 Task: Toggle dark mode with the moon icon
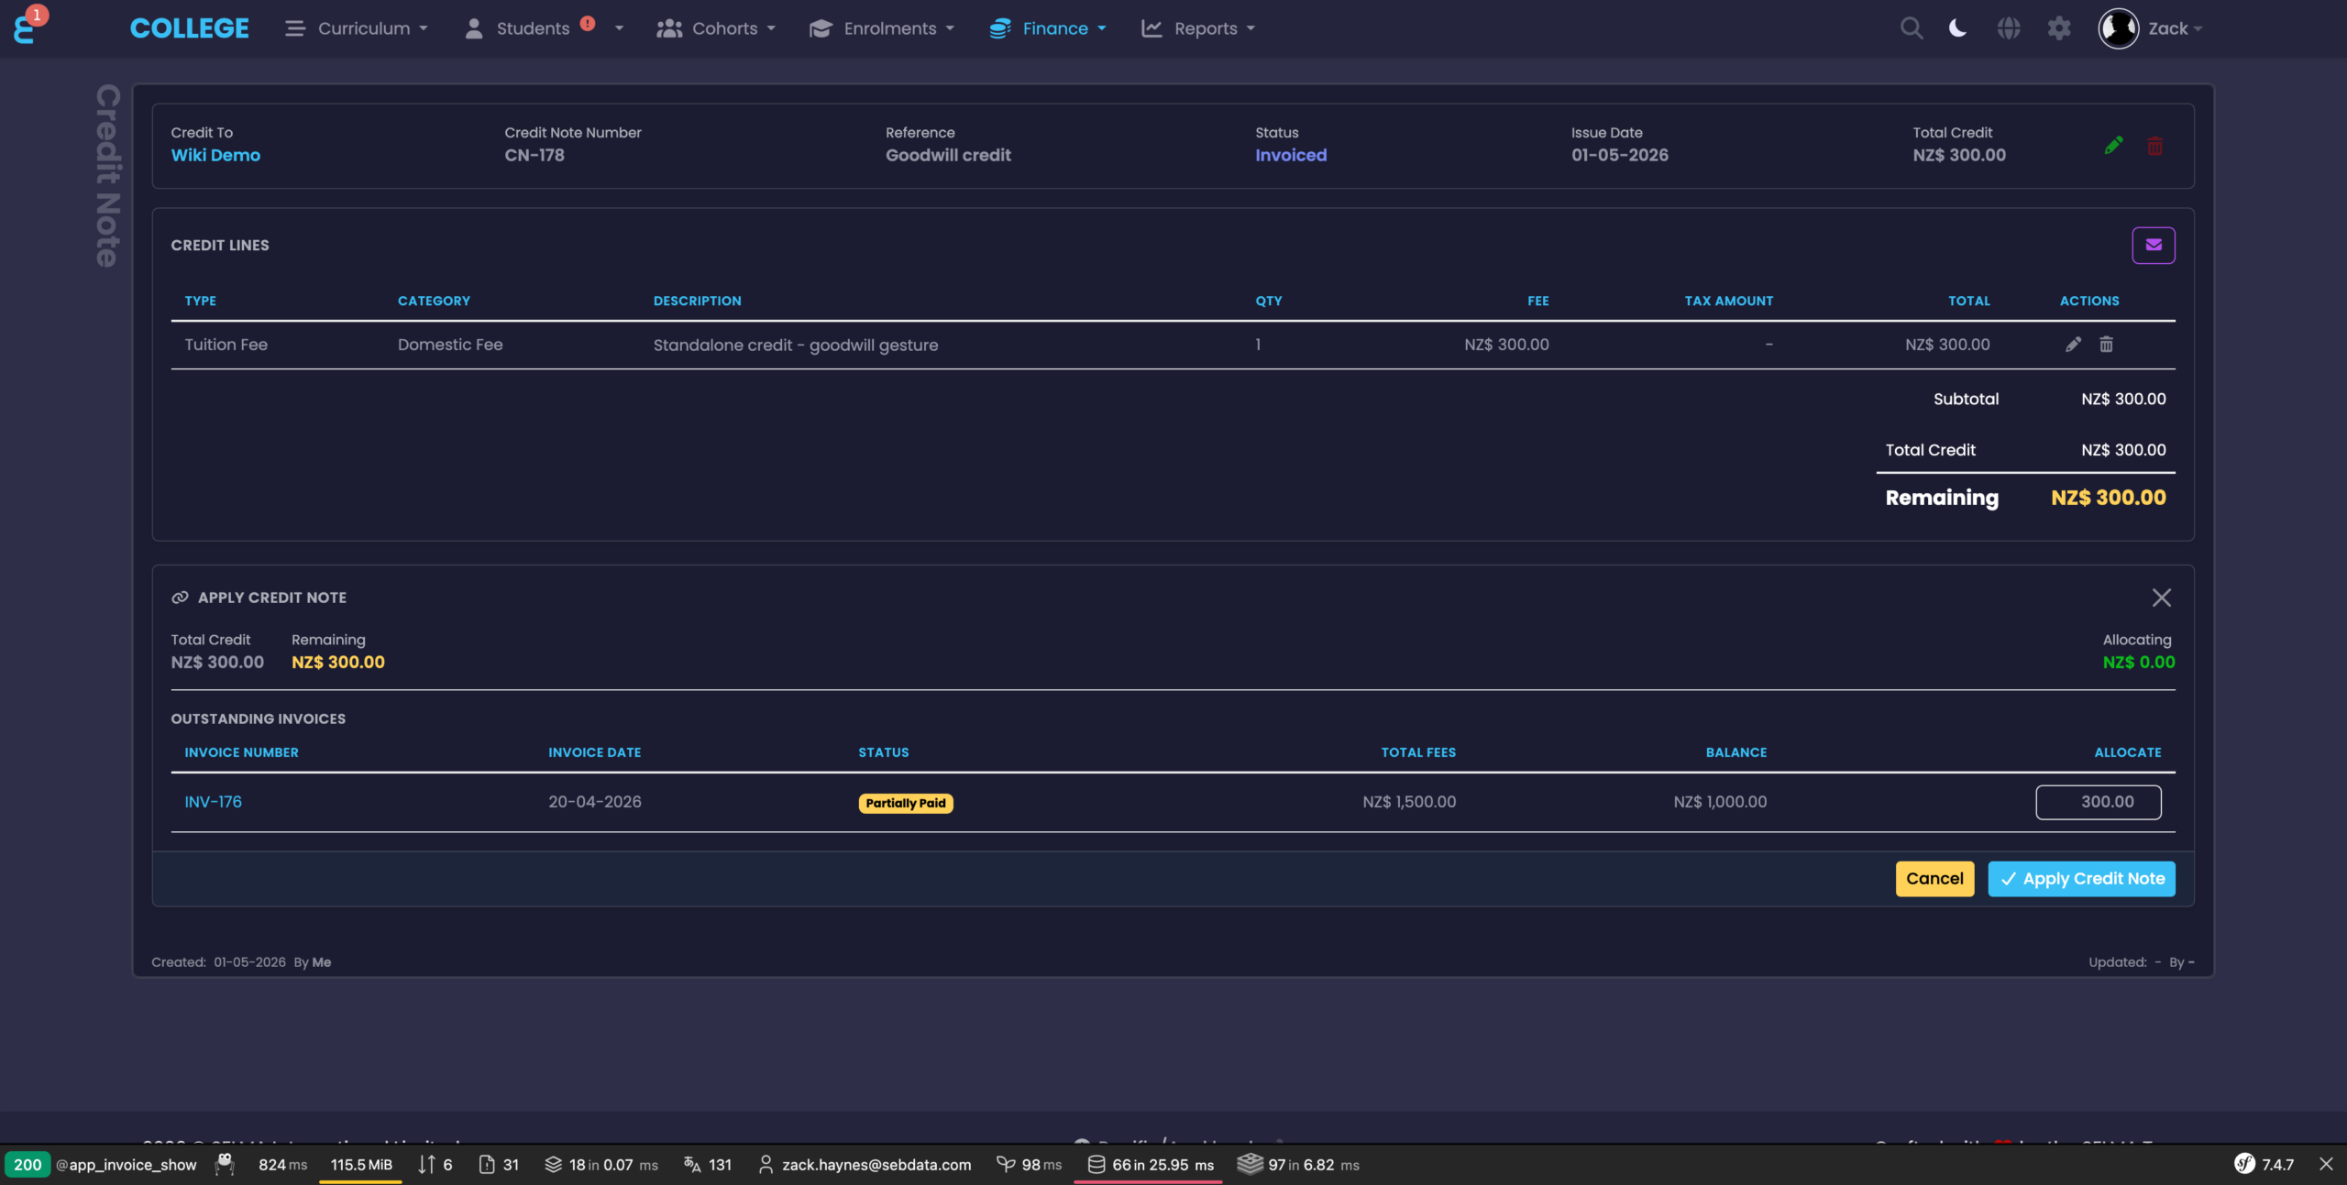1957,28
